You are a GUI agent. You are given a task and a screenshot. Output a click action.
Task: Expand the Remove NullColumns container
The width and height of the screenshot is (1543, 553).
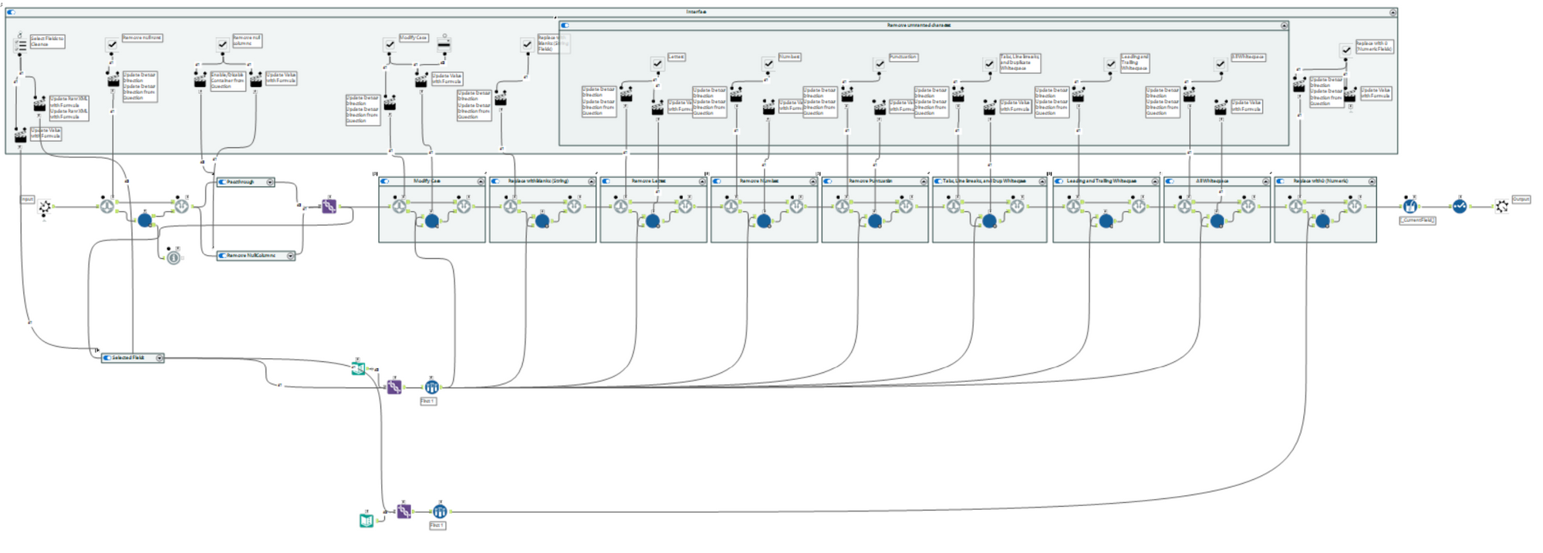click(x=291, y=256)
